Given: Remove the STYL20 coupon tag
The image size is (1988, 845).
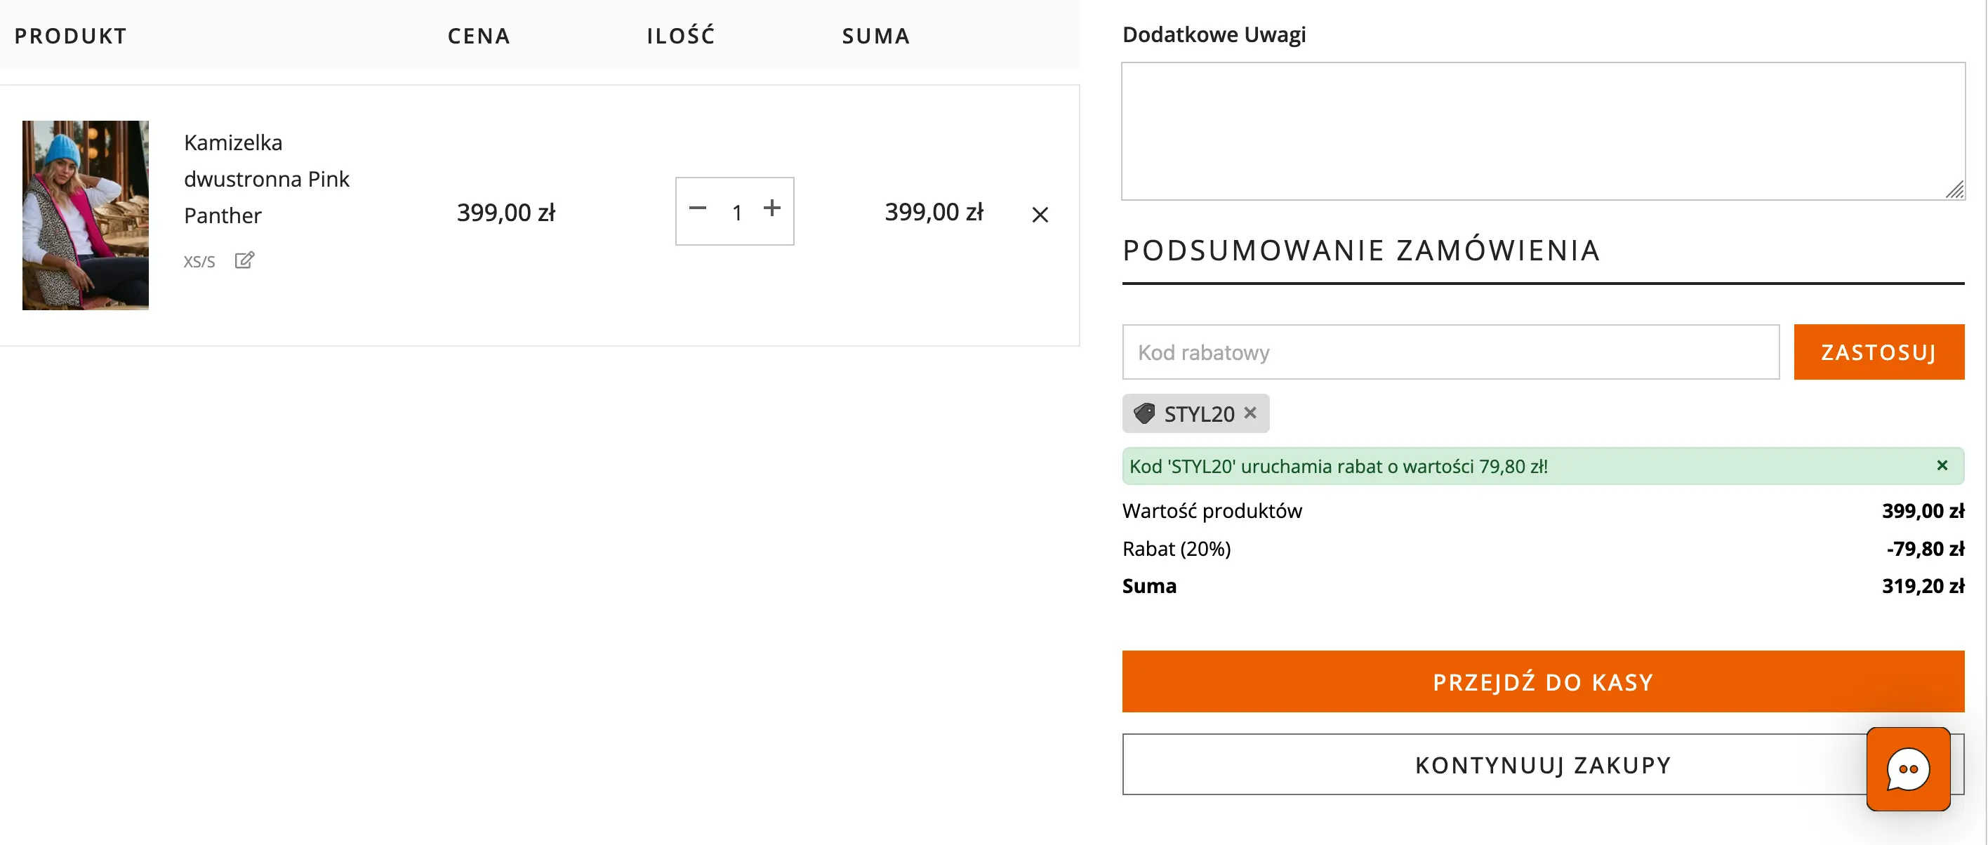Looking at the screenshot, I should [x=1250, y=413].
